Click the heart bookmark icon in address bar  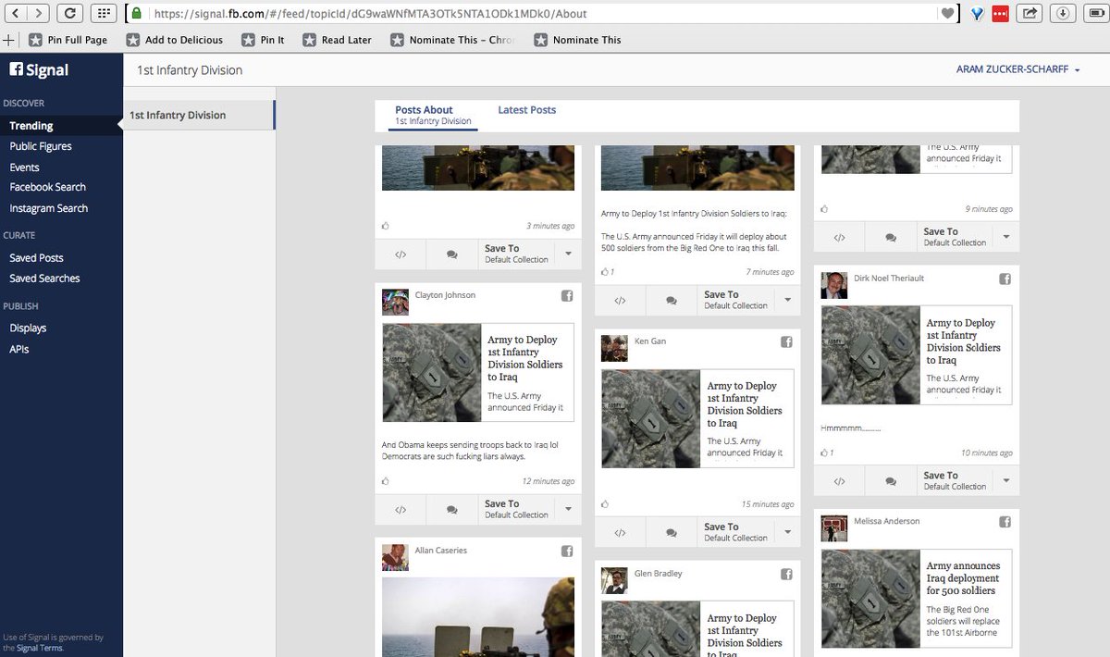click(x=947, y=14)
